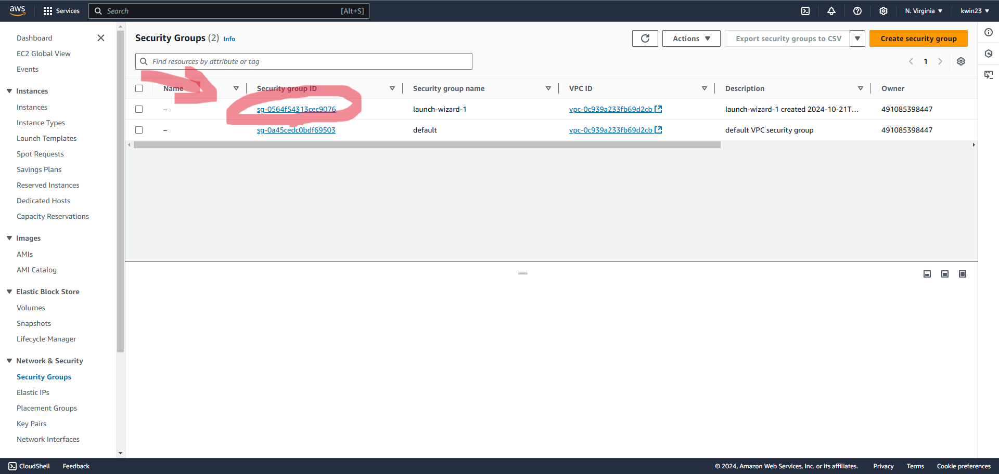Click the table horizontal scrollbar
Image resolution: width=999 pixels, height=474 pixels.
point(427,145)
